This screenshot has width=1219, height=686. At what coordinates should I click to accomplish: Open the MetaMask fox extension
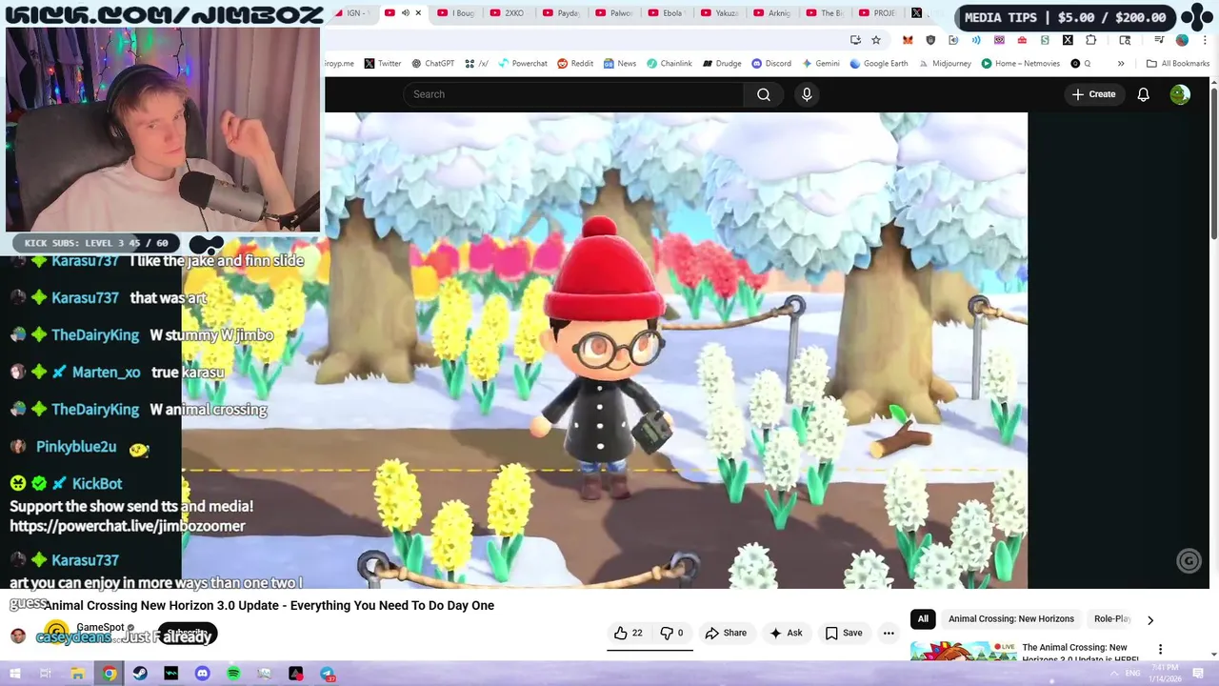pyautogui.click(x=908, y=40)
